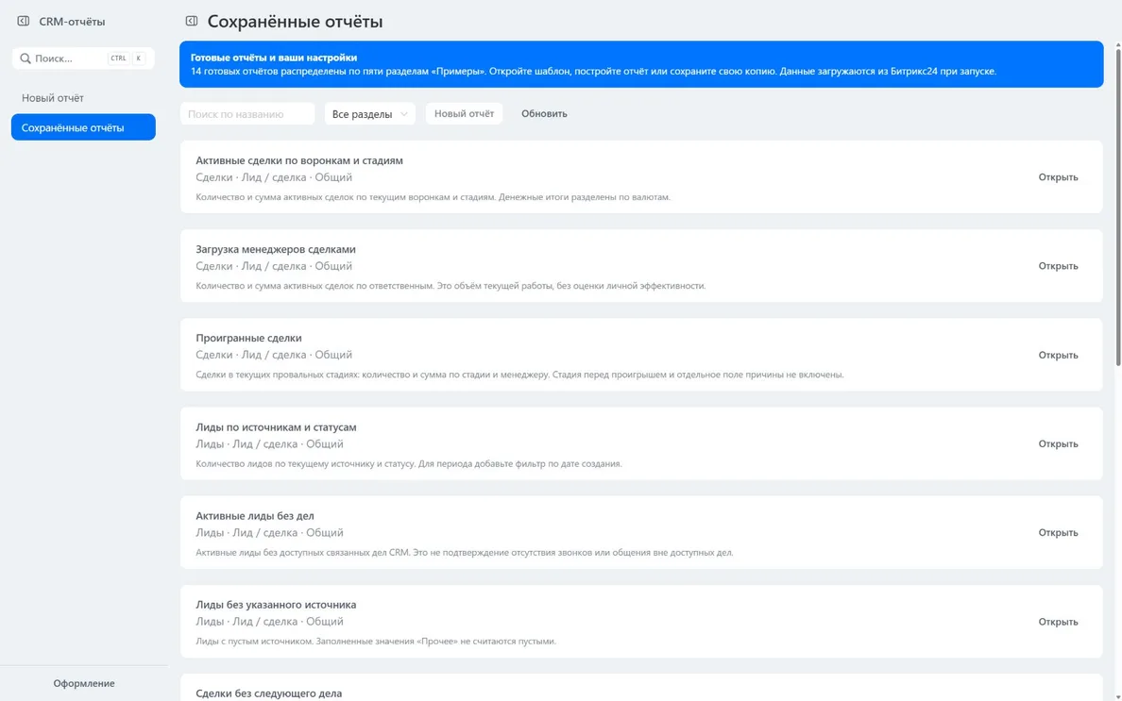
Task: Open the Загрузка менеджеров сделками report
Action: [1058, 266]
